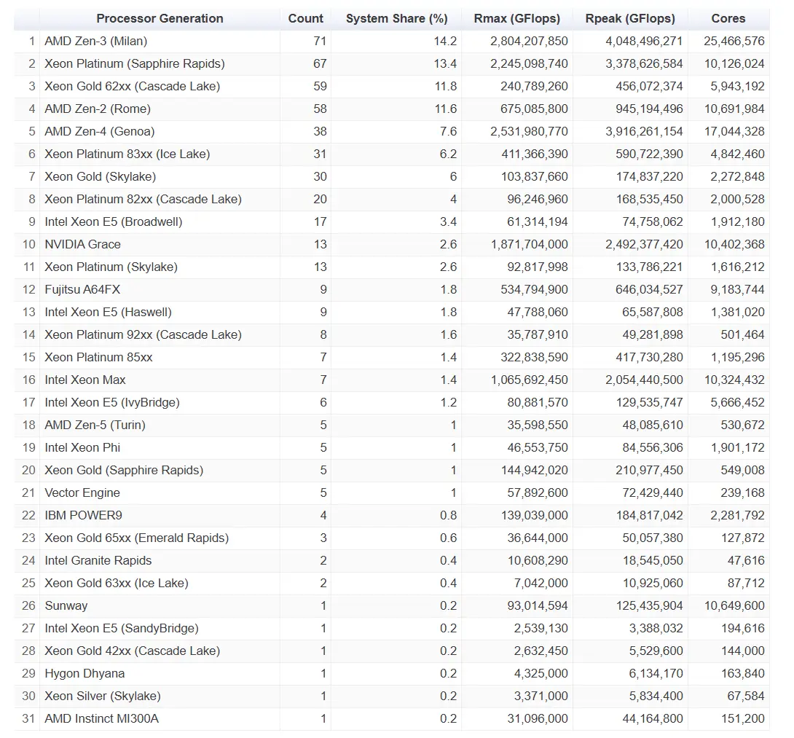Select the Intel Xeon Max processor name

pyautogui.click(x=85, y=380)
